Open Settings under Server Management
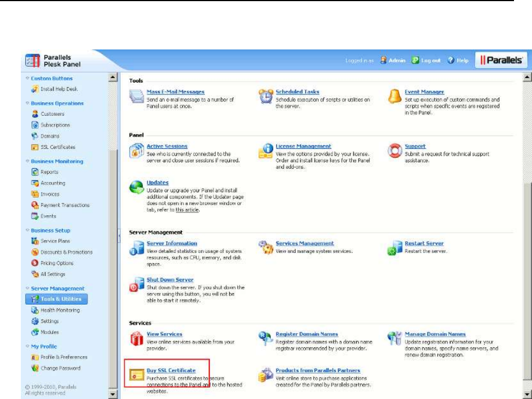The width and height of the screenshot is (532, 399). point(45,321)
